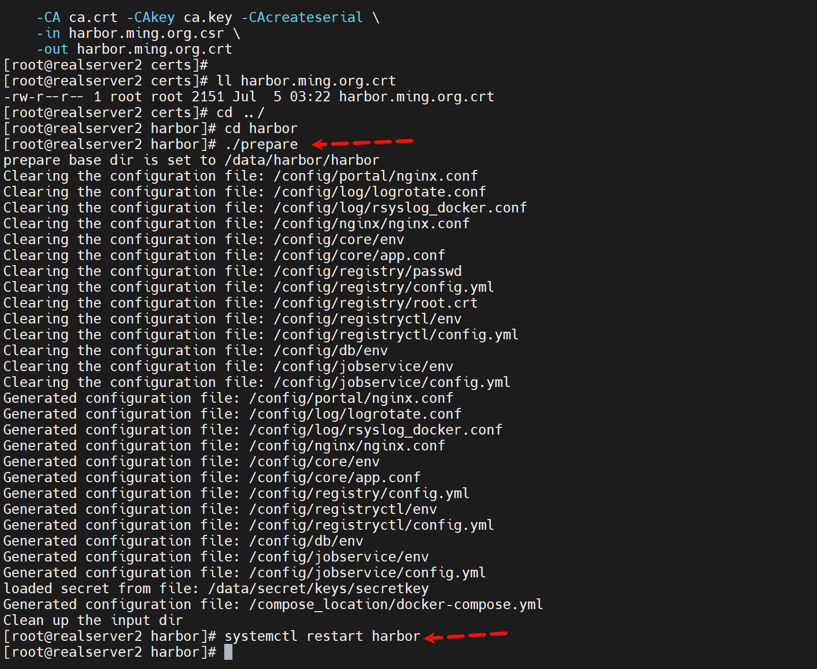Click the cd ../ command
This screenshot has width=817, height=669.
click(x=241, y=113)
